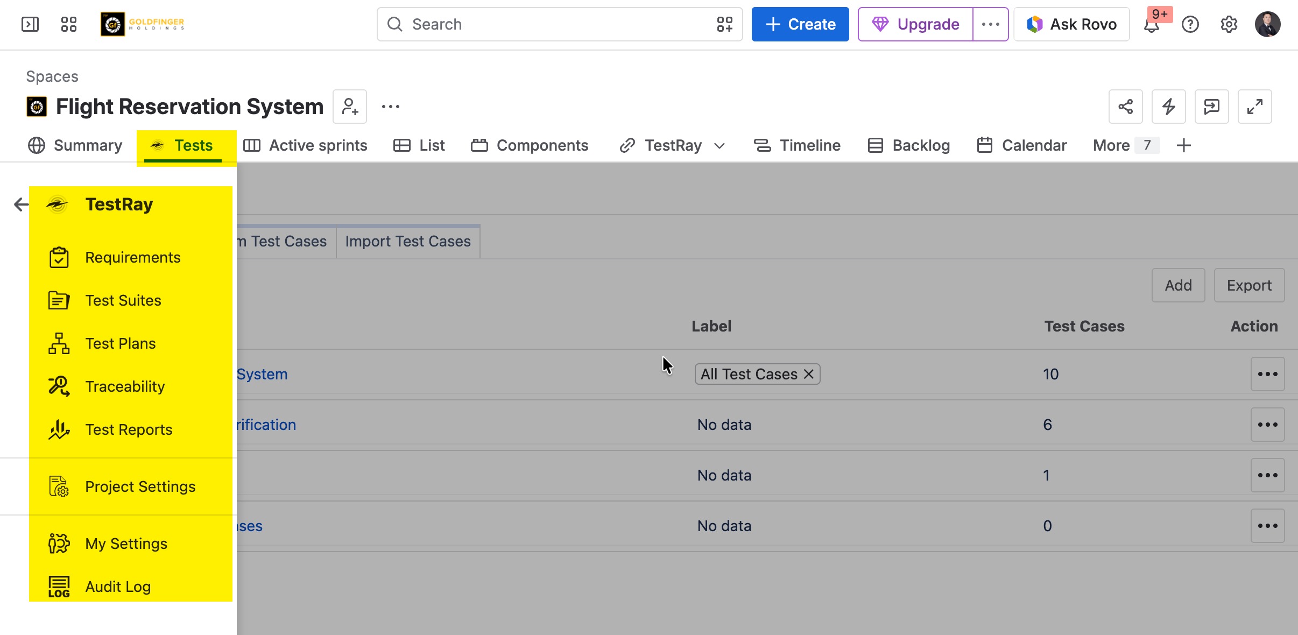1298x635 pixels.
Task: Click the Test Cases column header
Action: point(1084,326)
